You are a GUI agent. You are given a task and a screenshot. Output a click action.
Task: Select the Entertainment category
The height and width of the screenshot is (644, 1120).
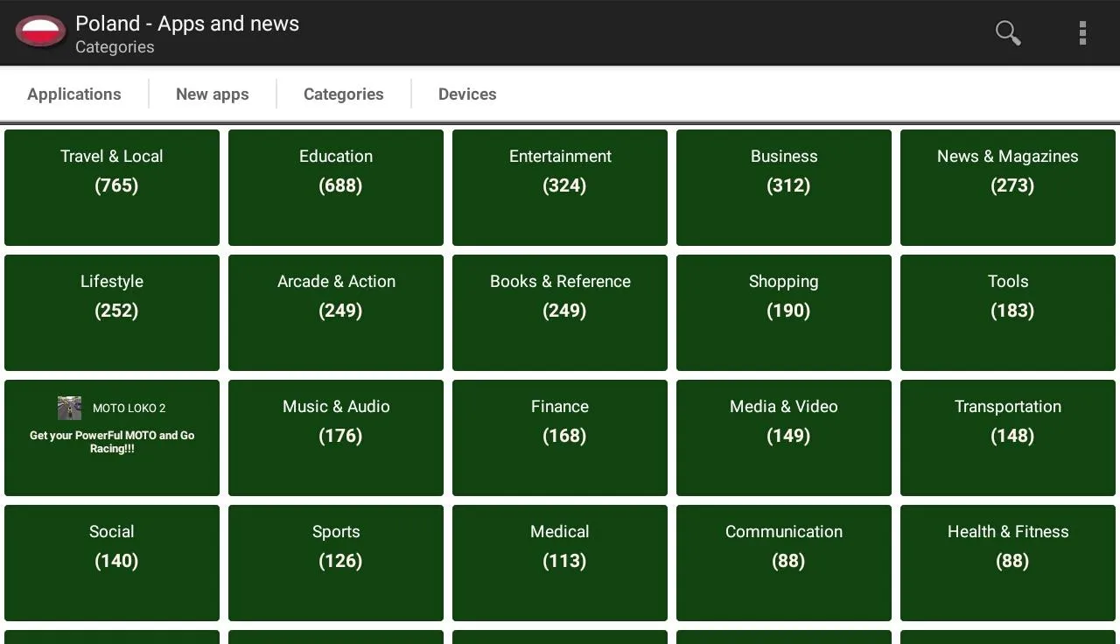560,187
